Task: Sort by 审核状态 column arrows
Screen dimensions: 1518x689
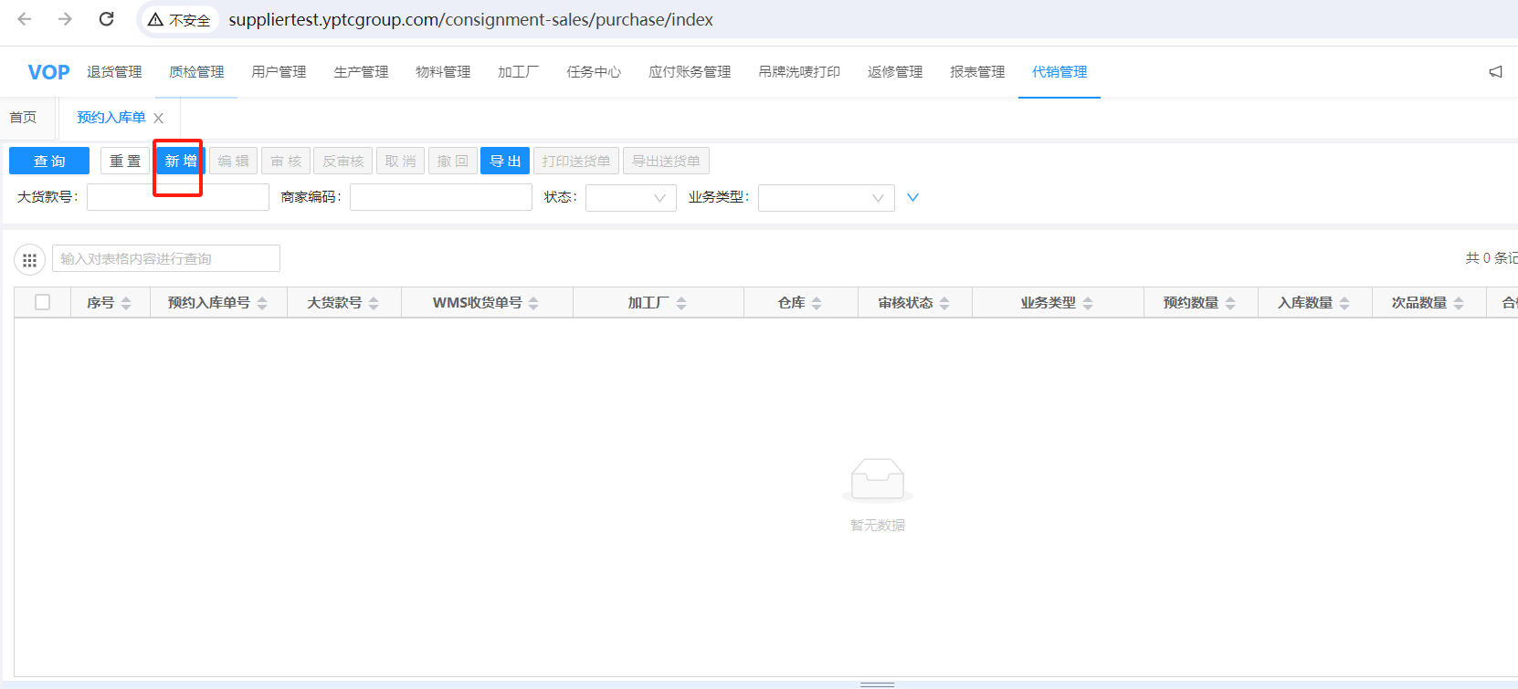Action: pos(944,303)
